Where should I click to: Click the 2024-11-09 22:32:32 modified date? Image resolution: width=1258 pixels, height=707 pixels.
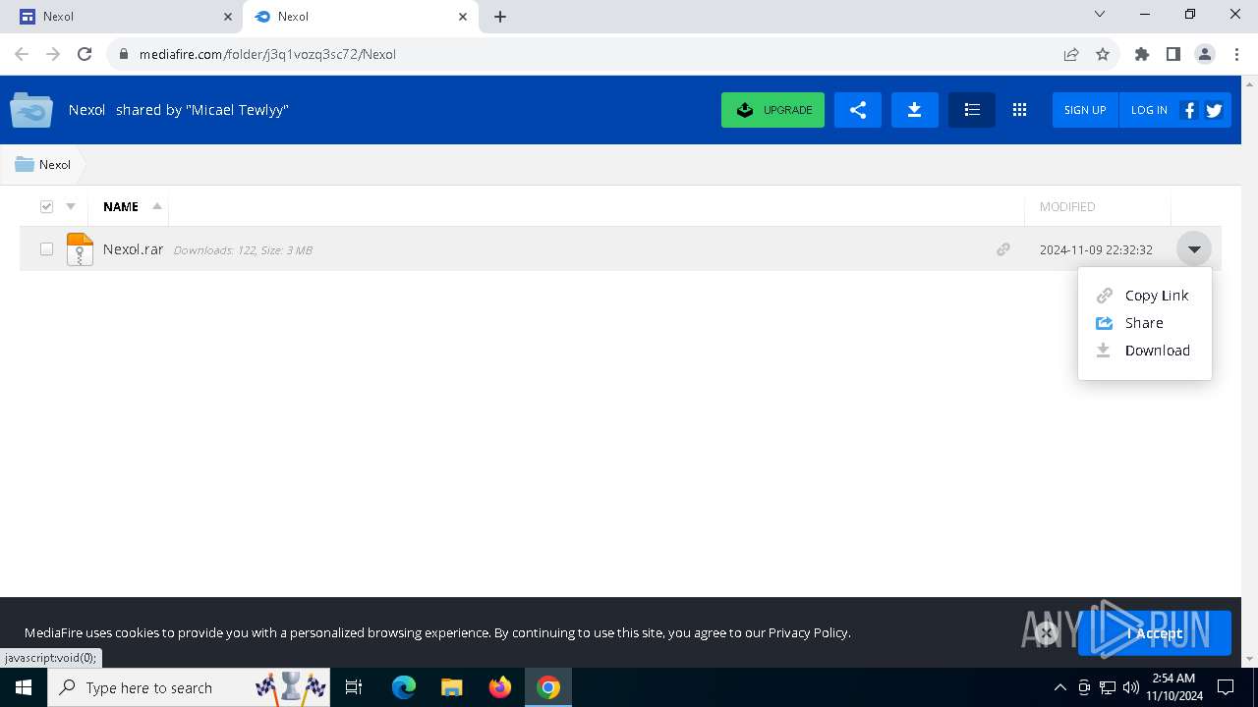coord(1096,250)
